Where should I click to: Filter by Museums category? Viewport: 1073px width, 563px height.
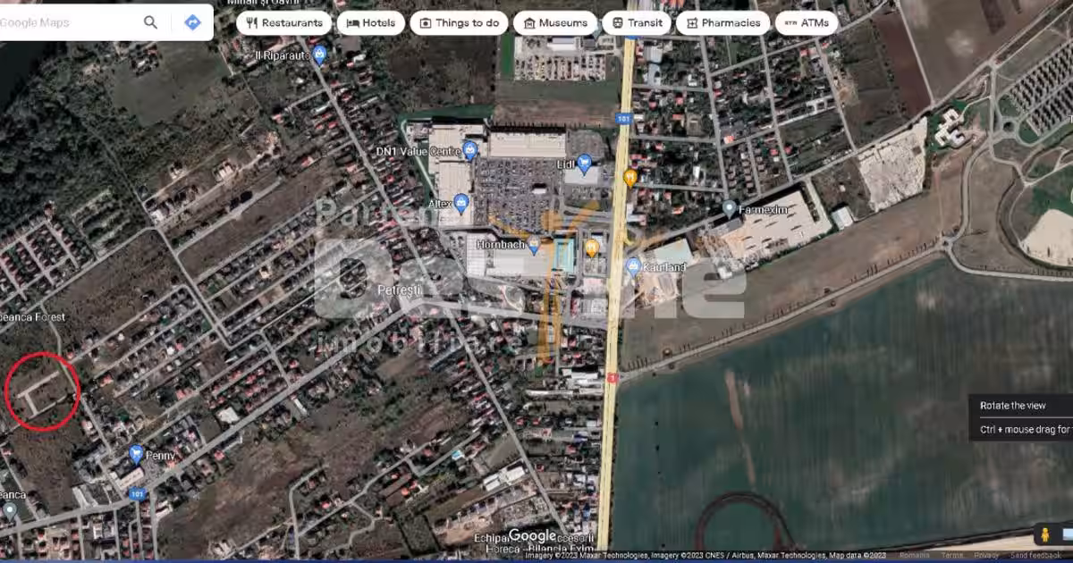(x=554, y=23)
